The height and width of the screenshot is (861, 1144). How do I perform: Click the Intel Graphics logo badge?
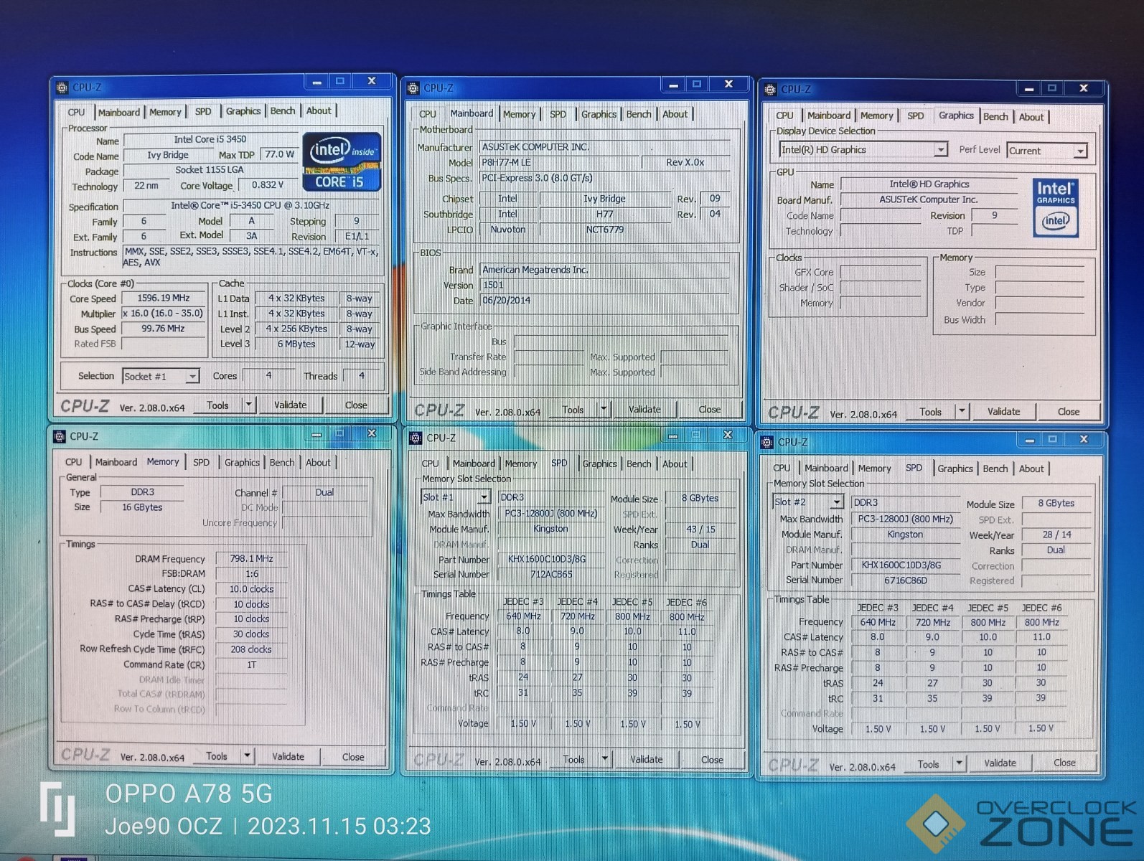click(x=1055, y=208)
